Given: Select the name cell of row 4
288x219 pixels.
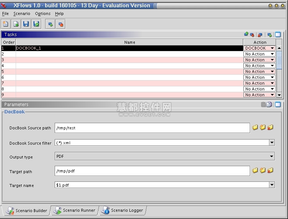Looking at the screenshot, I should click(x=129, y=66).
